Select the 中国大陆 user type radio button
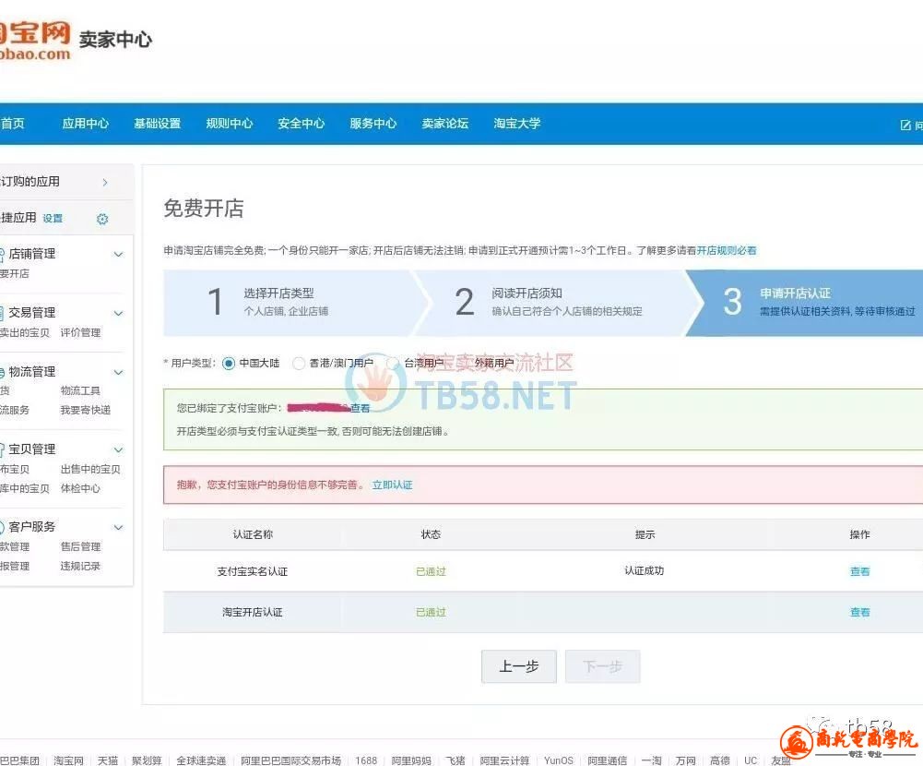 [229, 364]
